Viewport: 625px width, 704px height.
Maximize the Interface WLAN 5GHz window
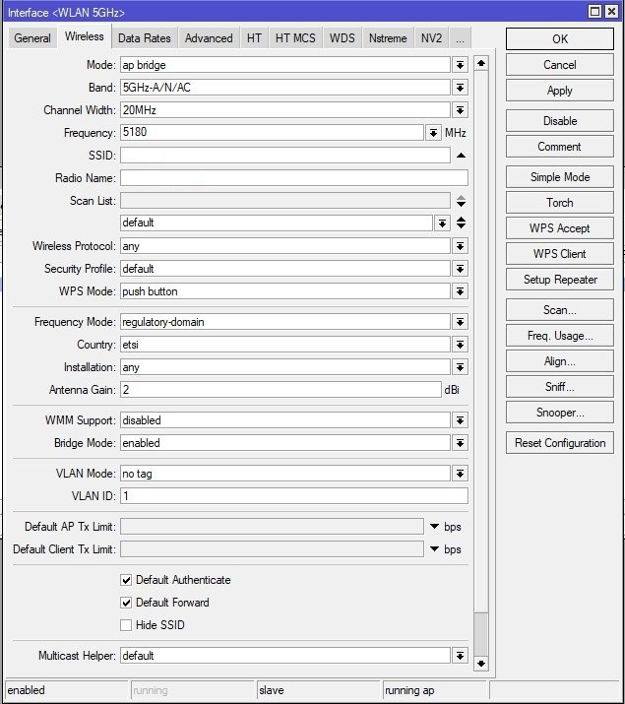pyautogui.click(x=594, y=11)
